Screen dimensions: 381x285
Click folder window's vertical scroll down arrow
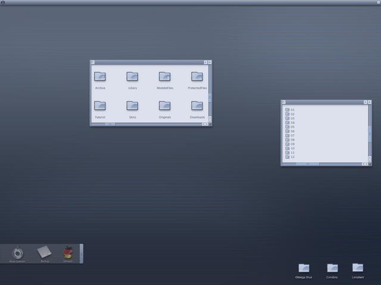(x=210, y=121)
